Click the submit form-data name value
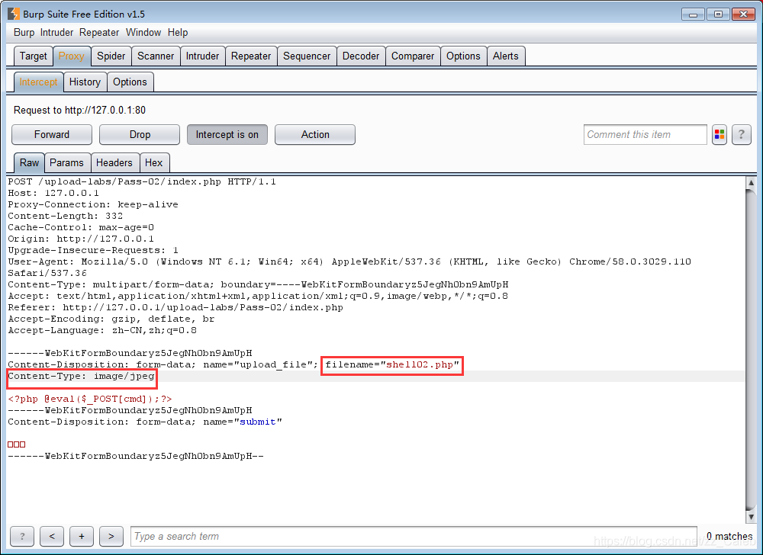This screenshot has width=763, height=555. coord(258,422)
